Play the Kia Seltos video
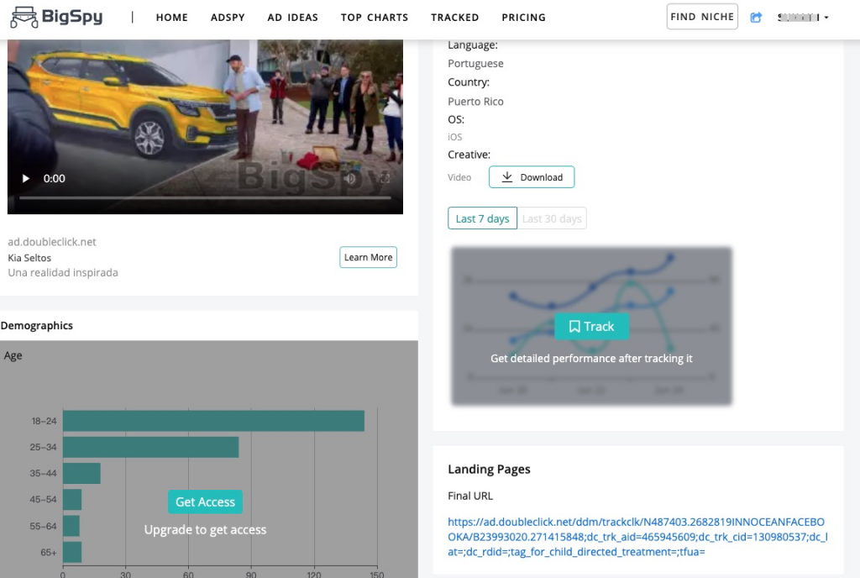The image size is (860, 578). pos(25,178)
